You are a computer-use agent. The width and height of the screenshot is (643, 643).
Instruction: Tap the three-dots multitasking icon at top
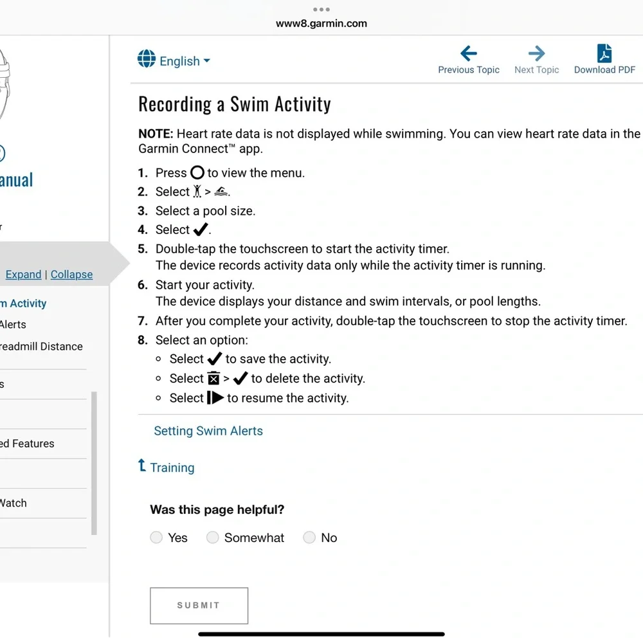(321, 10)
